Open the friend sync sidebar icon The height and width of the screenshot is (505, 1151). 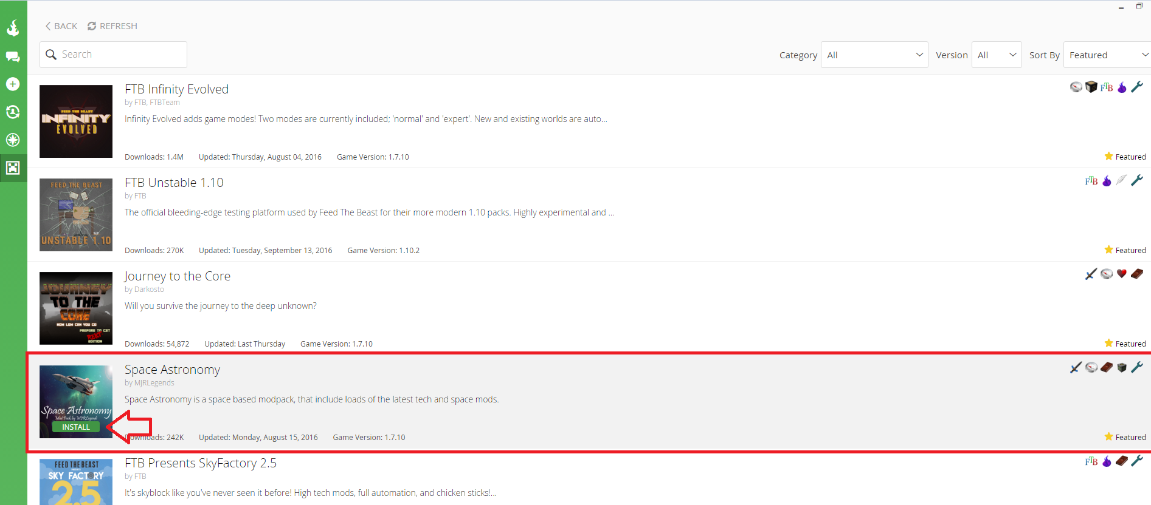[x=13, y=112]
